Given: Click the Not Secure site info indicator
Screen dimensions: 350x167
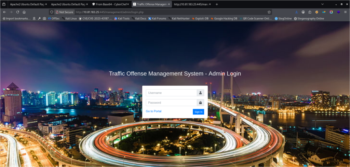Looking at the screenshot, I should [64, 12].
